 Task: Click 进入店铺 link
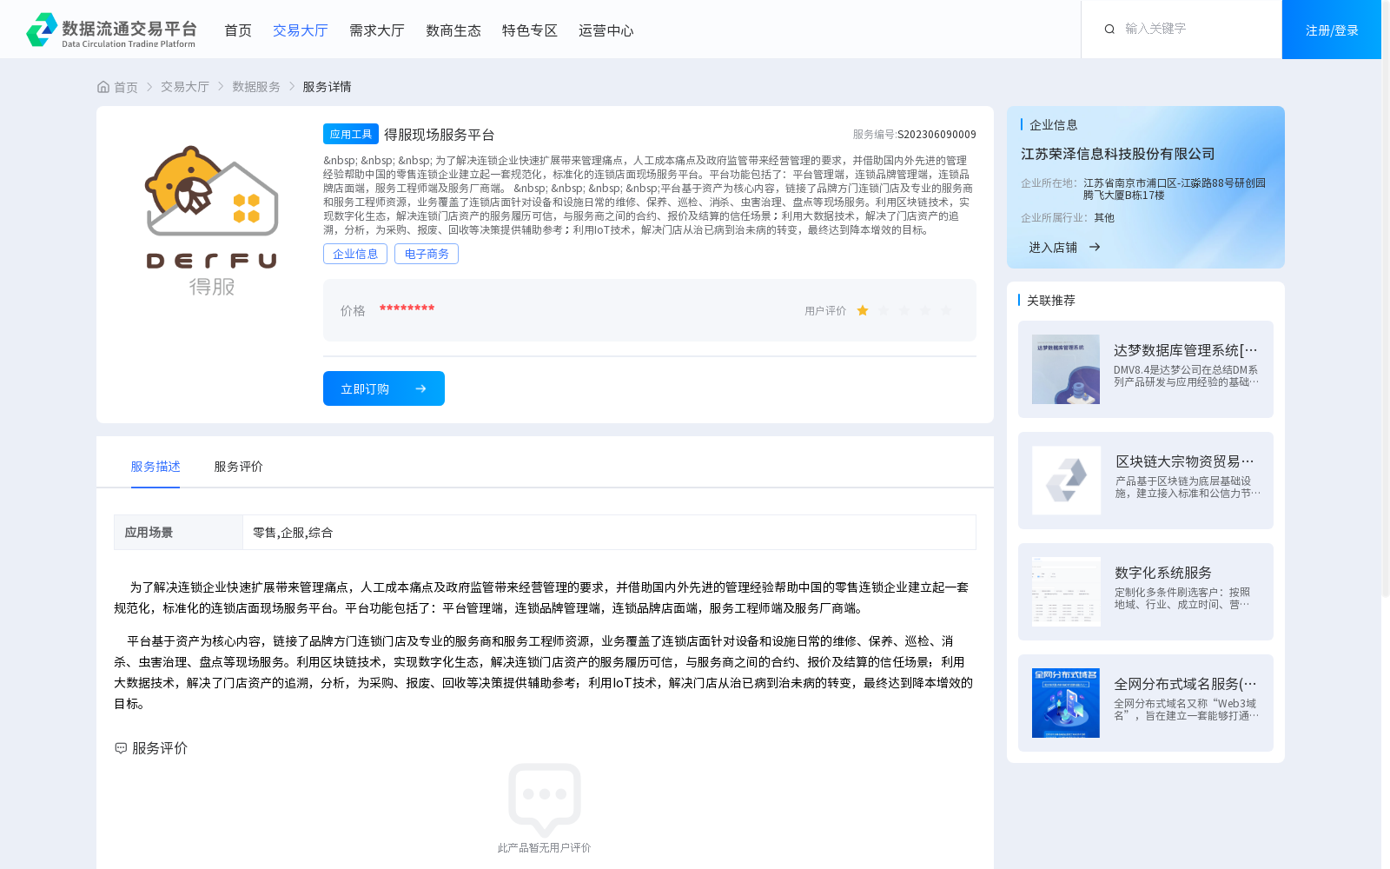click(x=1053, y=248)
